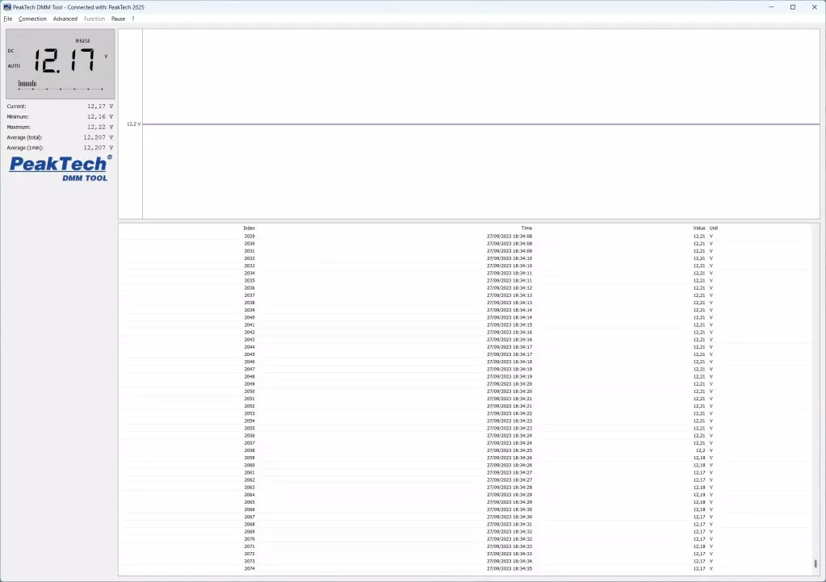Maximize the PeakTech DMM Tool window
Screen dimensions: 826x582
(x=793, y=6)
